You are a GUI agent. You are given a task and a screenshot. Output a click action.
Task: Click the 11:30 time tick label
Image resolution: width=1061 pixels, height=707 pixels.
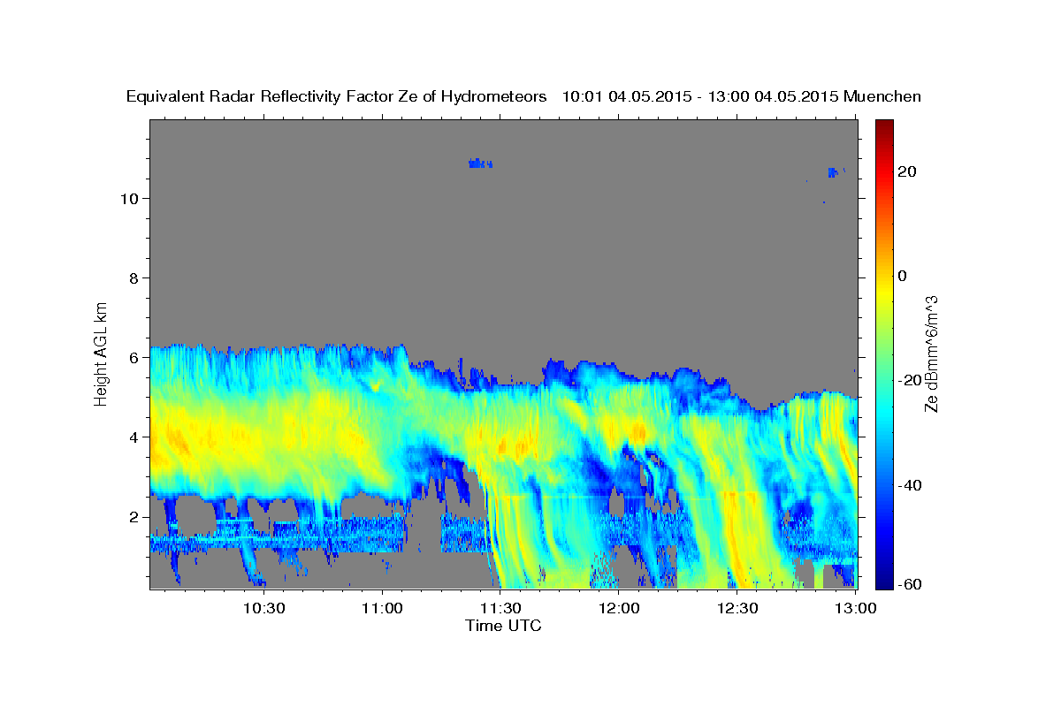coord(500,608)
